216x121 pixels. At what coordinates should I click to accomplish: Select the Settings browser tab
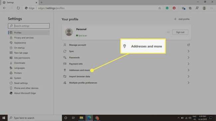pyautogui.click(x=20, y=2)
